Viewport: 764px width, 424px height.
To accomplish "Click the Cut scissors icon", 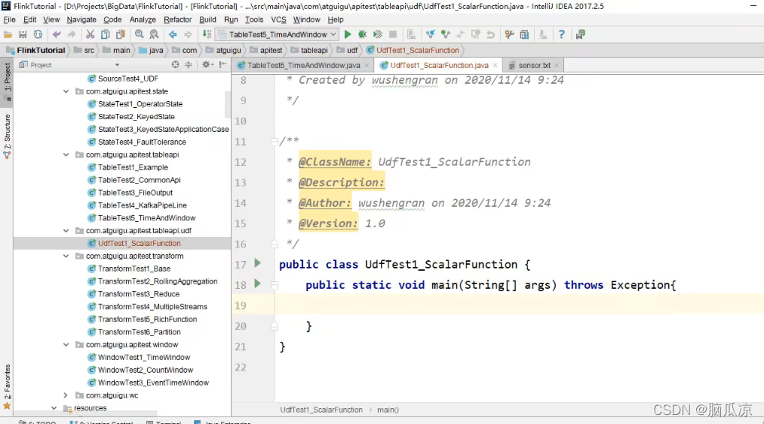I will pyautogui.click(x=91, y=35).
